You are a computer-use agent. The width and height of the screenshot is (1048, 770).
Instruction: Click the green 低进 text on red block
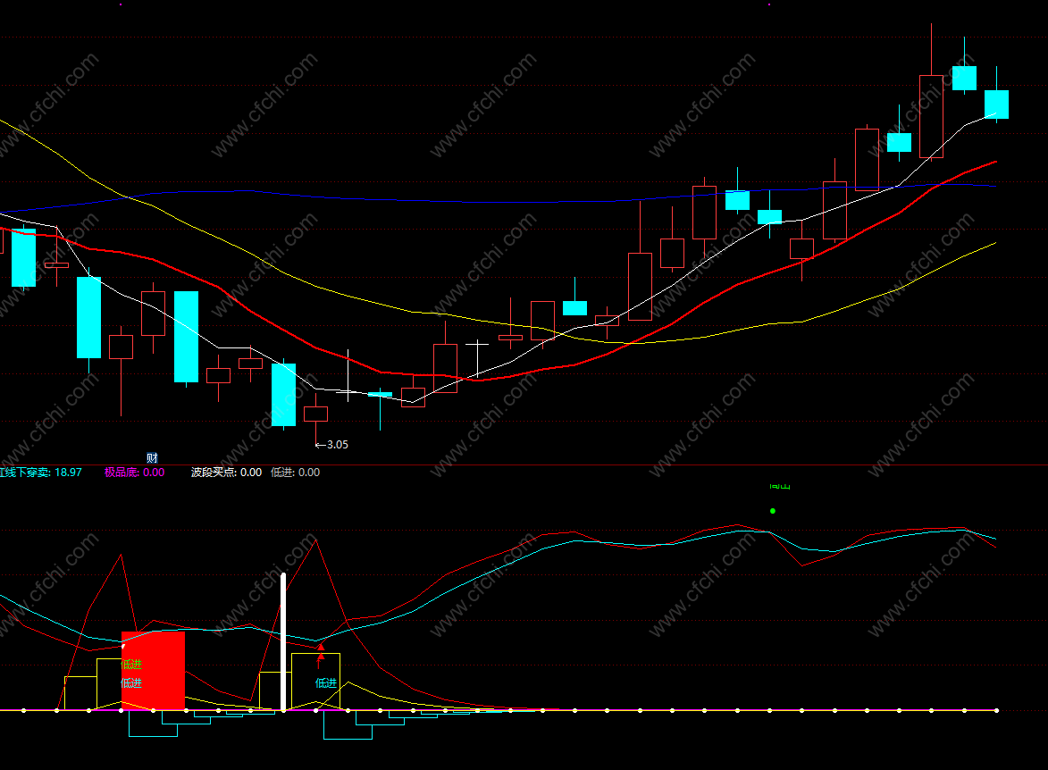131,665
